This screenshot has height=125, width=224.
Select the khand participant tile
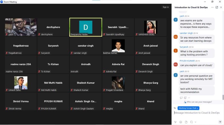[x=151, y=101]
